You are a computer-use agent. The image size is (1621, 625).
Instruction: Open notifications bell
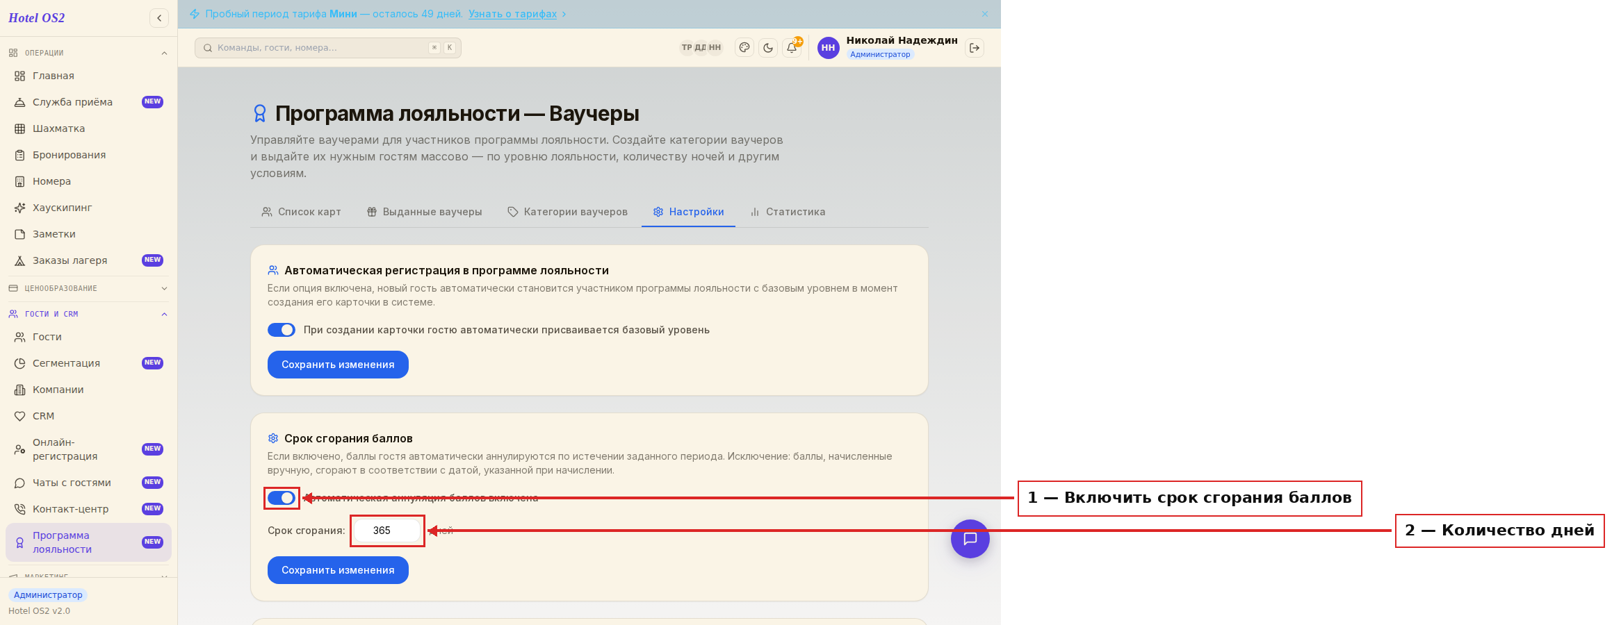coord(792,48)
